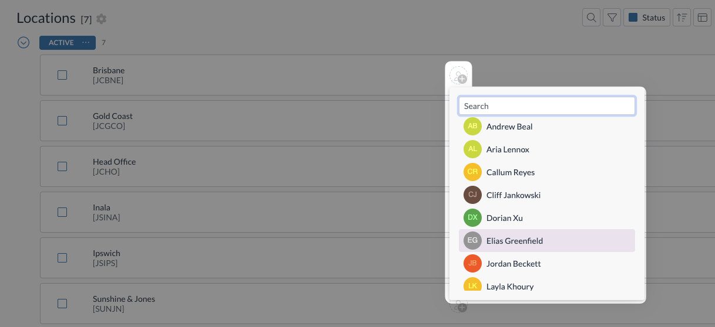Open the Ipswich location row
The image size is (715, 327).
[x=106, y=253]
